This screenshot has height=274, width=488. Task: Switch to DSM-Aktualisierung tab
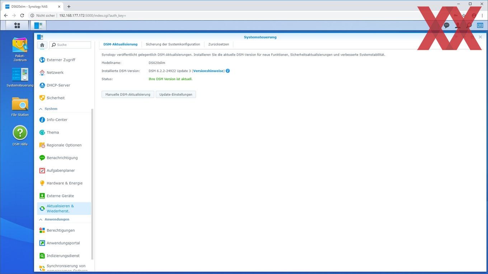(120, 44)
